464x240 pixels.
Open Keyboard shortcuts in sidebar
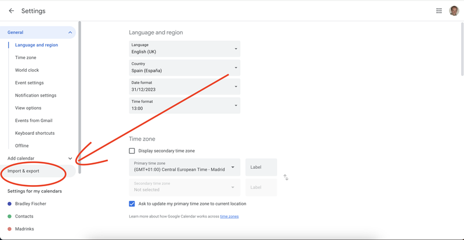point(35,133)
